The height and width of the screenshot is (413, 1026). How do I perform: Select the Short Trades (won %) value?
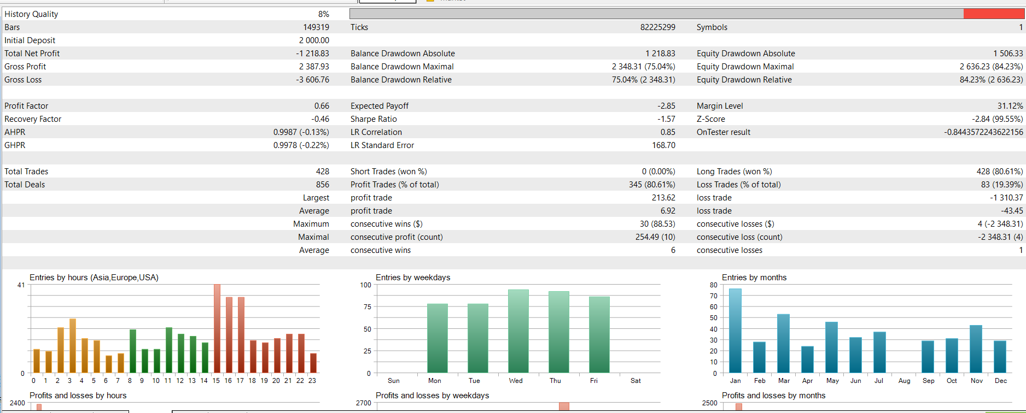point(658,172)
